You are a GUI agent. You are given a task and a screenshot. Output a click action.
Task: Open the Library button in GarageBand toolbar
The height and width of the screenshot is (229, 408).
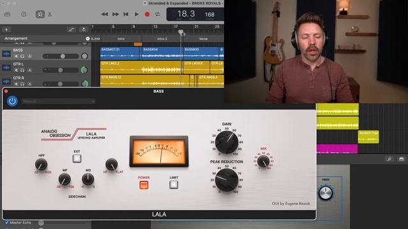coord(7,14)
